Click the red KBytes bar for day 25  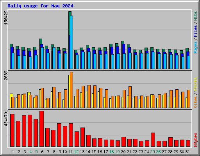[153, 140]
